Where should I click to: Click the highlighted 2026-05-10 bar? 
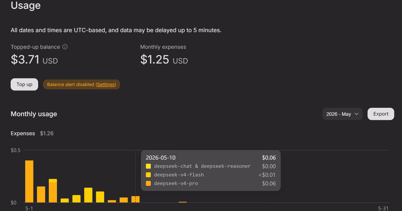(x=135, y=199)
